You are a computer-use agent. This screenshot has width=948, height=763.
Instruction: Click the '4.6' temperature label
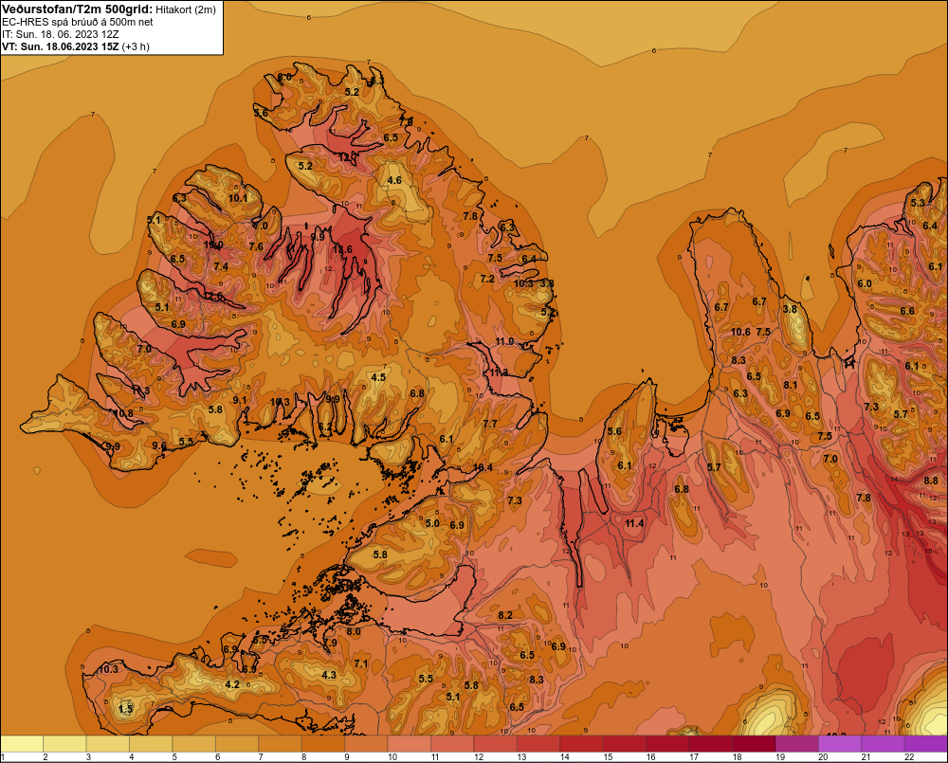394,180
